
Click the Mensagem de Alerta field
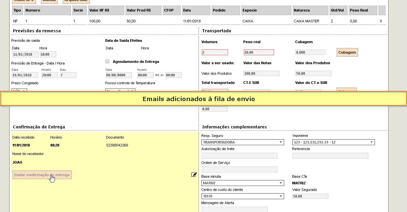pos(234,209)
